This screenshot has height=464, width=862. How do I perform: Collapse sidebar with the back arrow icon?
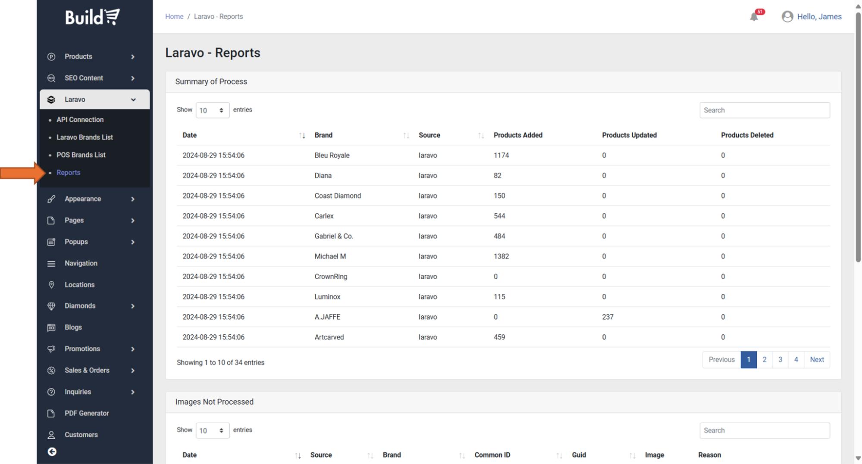[x=52, y=452]
